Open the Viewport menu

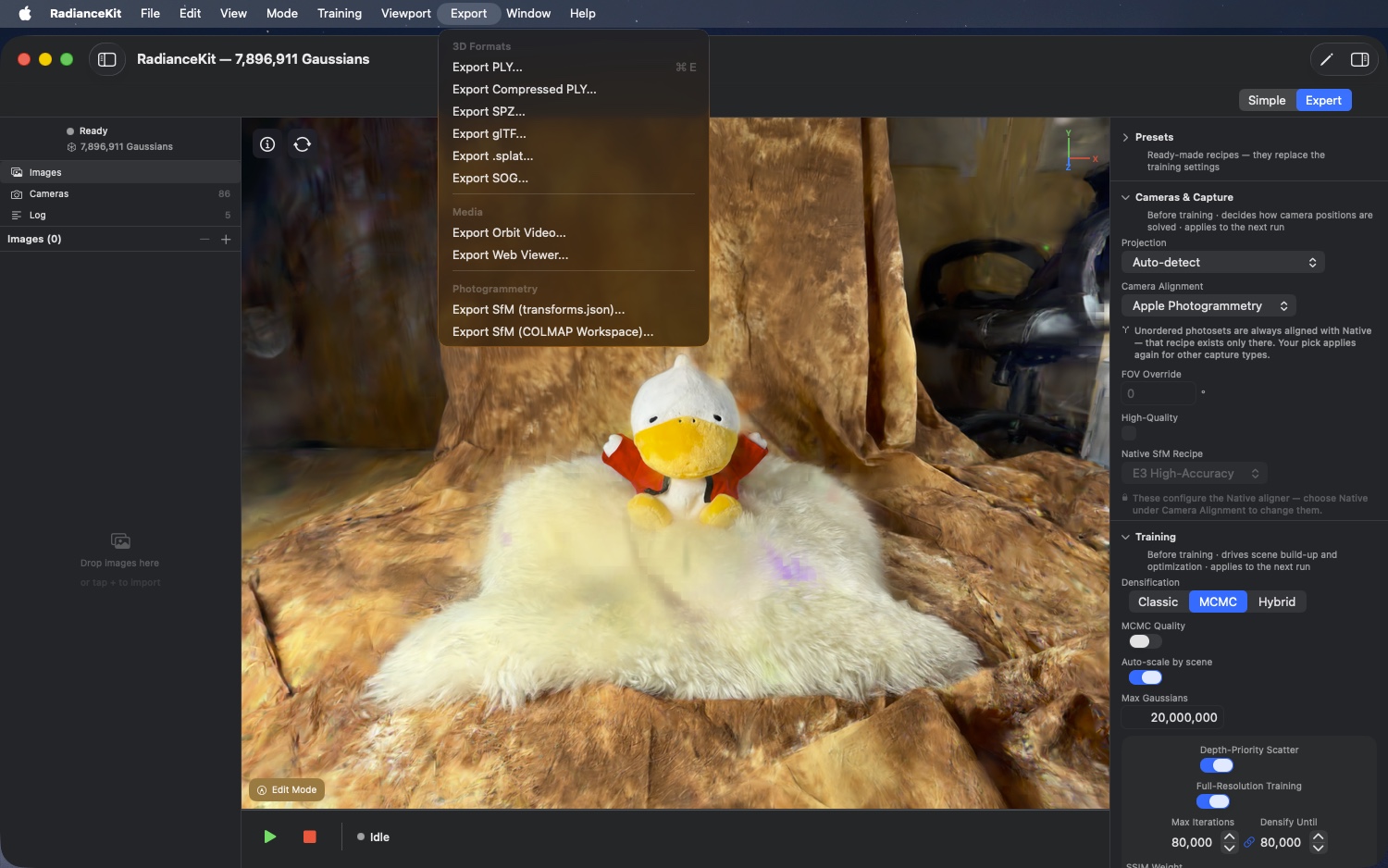[406, 13]
